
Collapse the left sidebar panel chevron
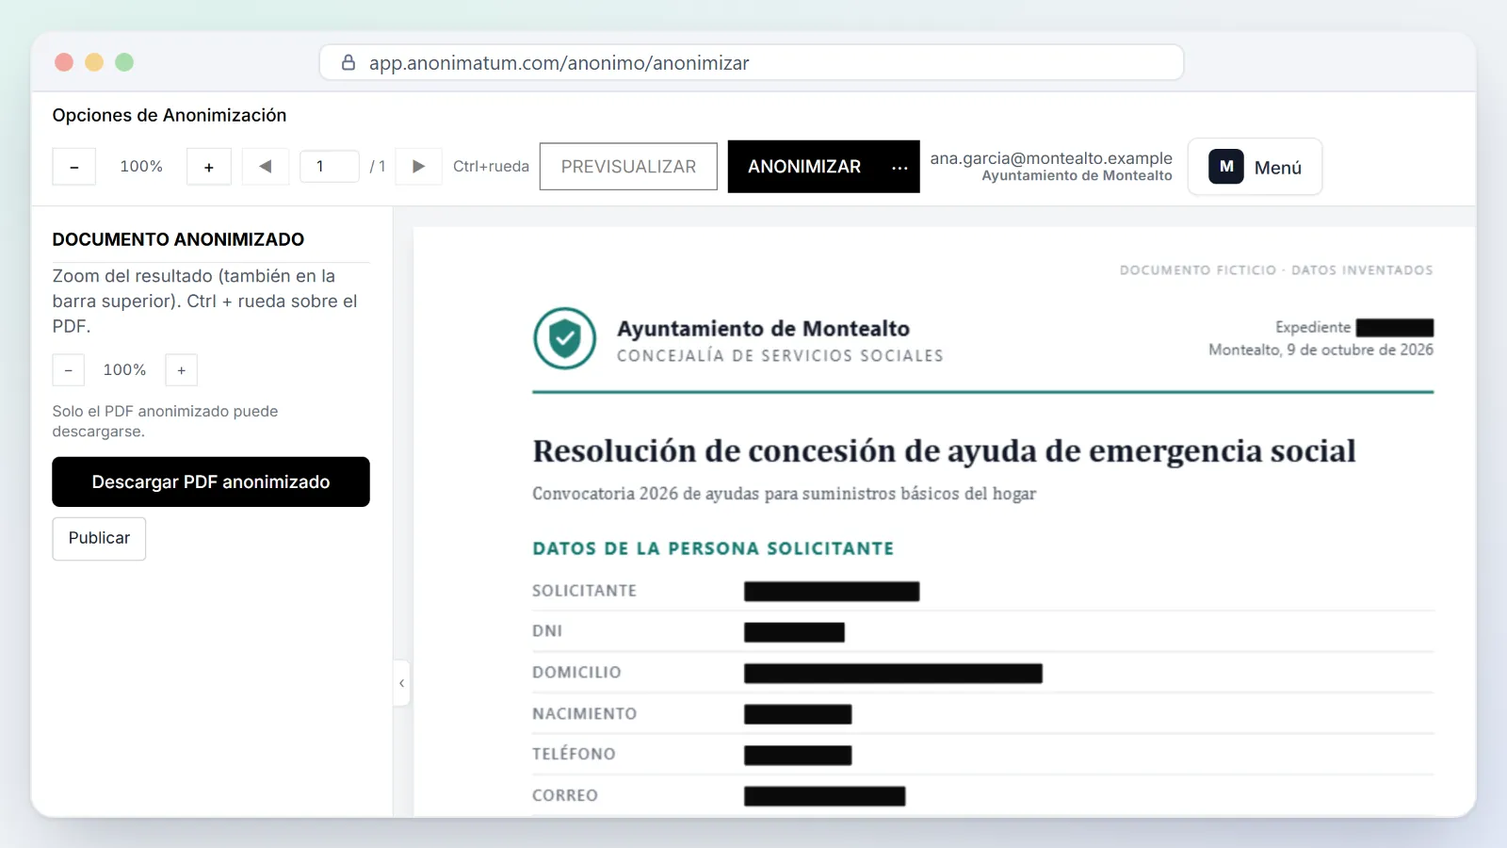pos(402,683)
